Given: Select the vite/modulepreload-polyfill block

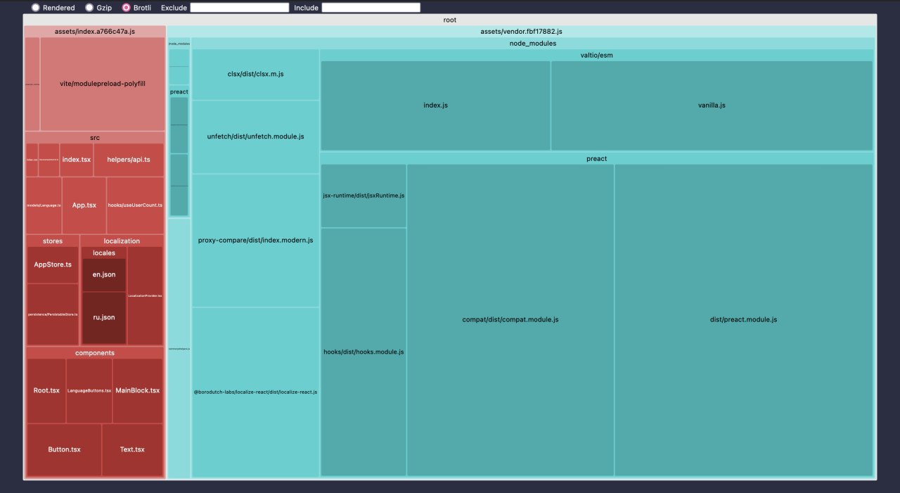Looking at the screenshot, I should click(x=103, y=84).
